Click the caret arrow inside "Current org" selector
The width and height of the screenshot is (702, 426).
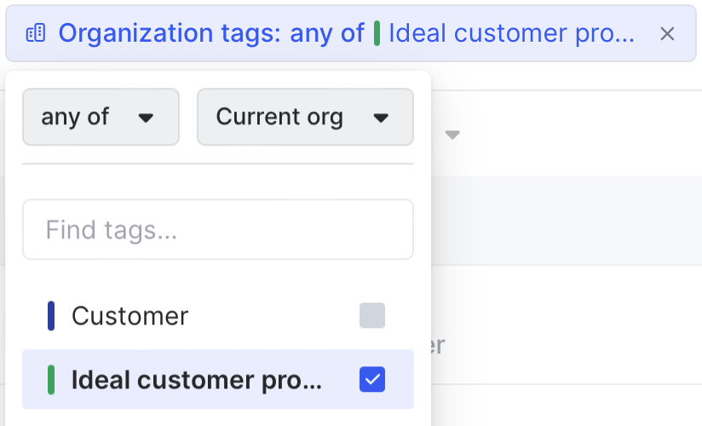pos(381,118)
